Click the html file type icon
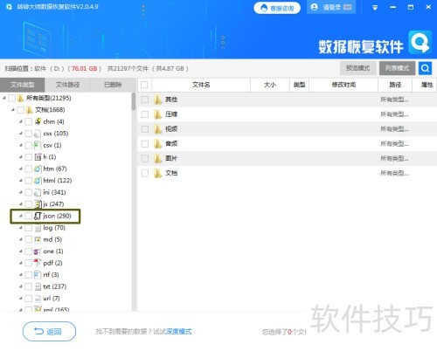437x351 pixels. (x=38, y=181)
